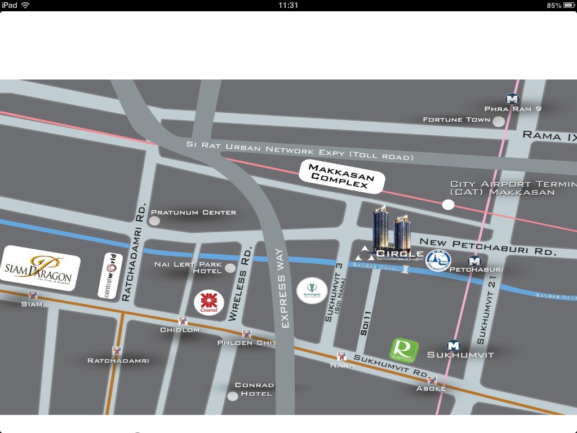Tap the Phloen Chit BTS station marker

point(246,334)
